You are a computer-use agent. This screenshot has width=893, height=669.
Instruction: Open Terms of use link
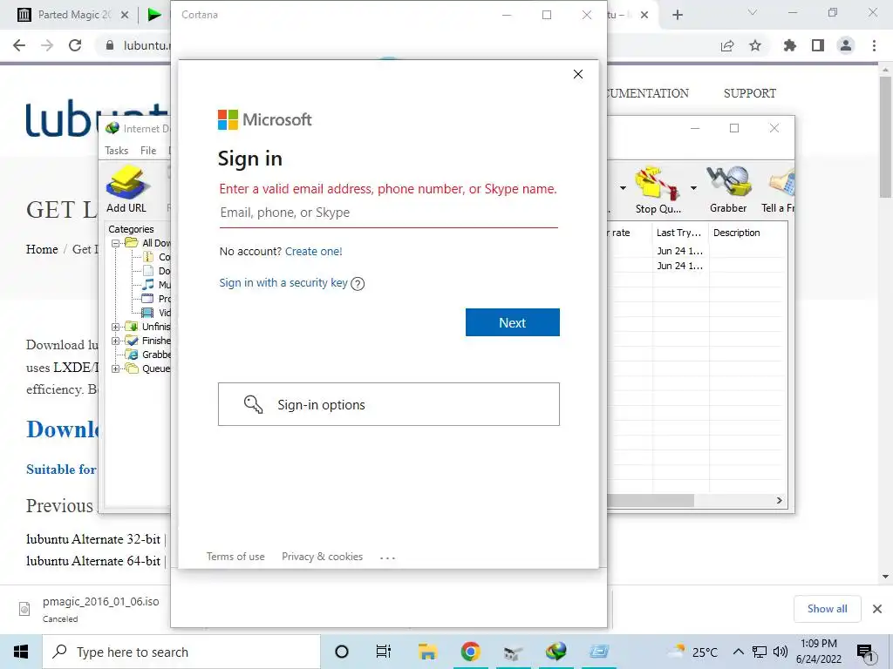click(x=235, y=557)
